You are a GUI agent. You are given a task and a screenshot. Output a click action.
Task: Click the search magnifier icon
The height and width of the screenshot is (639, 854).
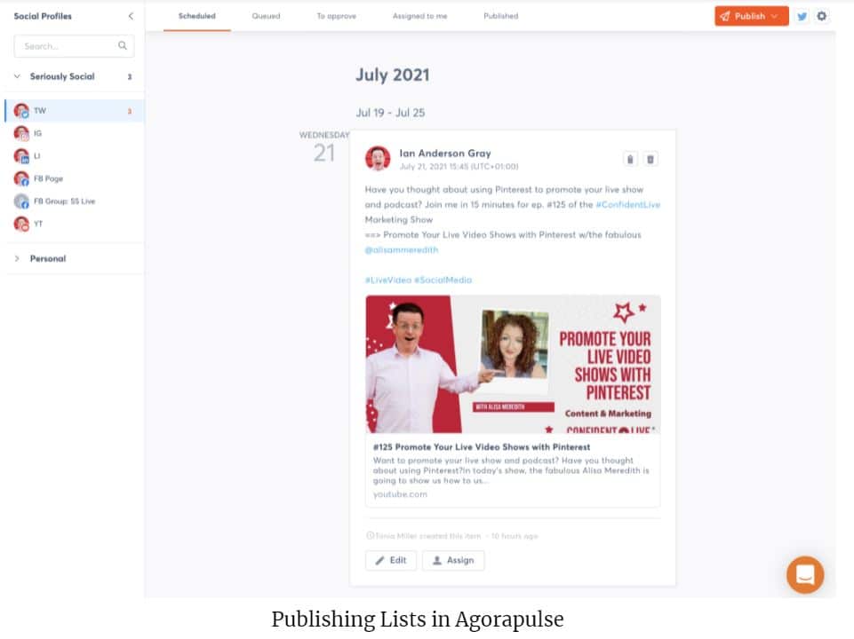tap(123, 45)
